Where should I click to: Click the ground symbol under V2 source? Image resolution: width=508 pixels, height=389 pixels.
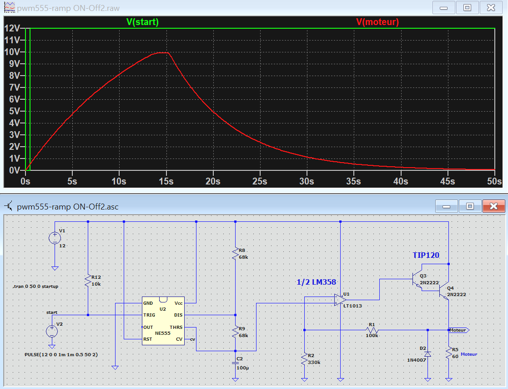(x=52, y=347)
